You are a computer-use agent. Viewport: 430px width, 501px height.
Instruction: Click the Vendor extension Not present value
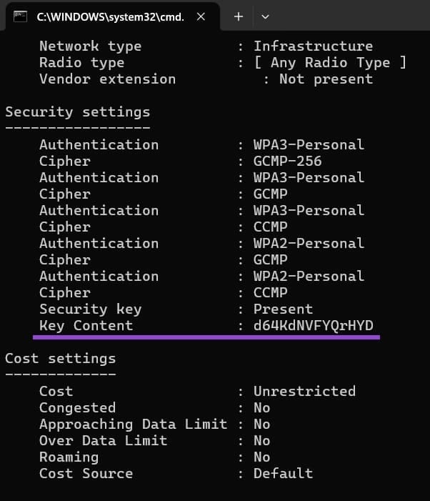point(326,79)
